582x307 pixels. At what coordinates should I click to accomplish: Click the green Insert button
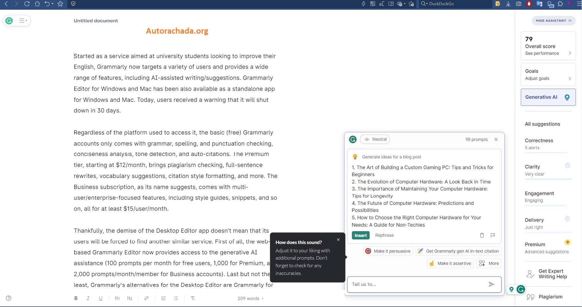coord(361,235)
